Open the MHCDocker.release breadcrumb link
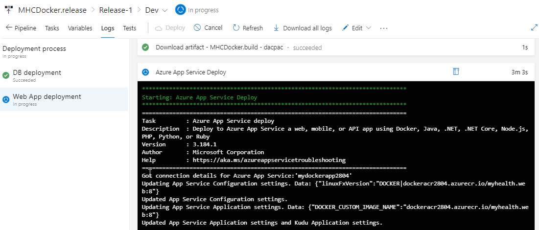Screen dimensions: 539x230 (52, 10)
